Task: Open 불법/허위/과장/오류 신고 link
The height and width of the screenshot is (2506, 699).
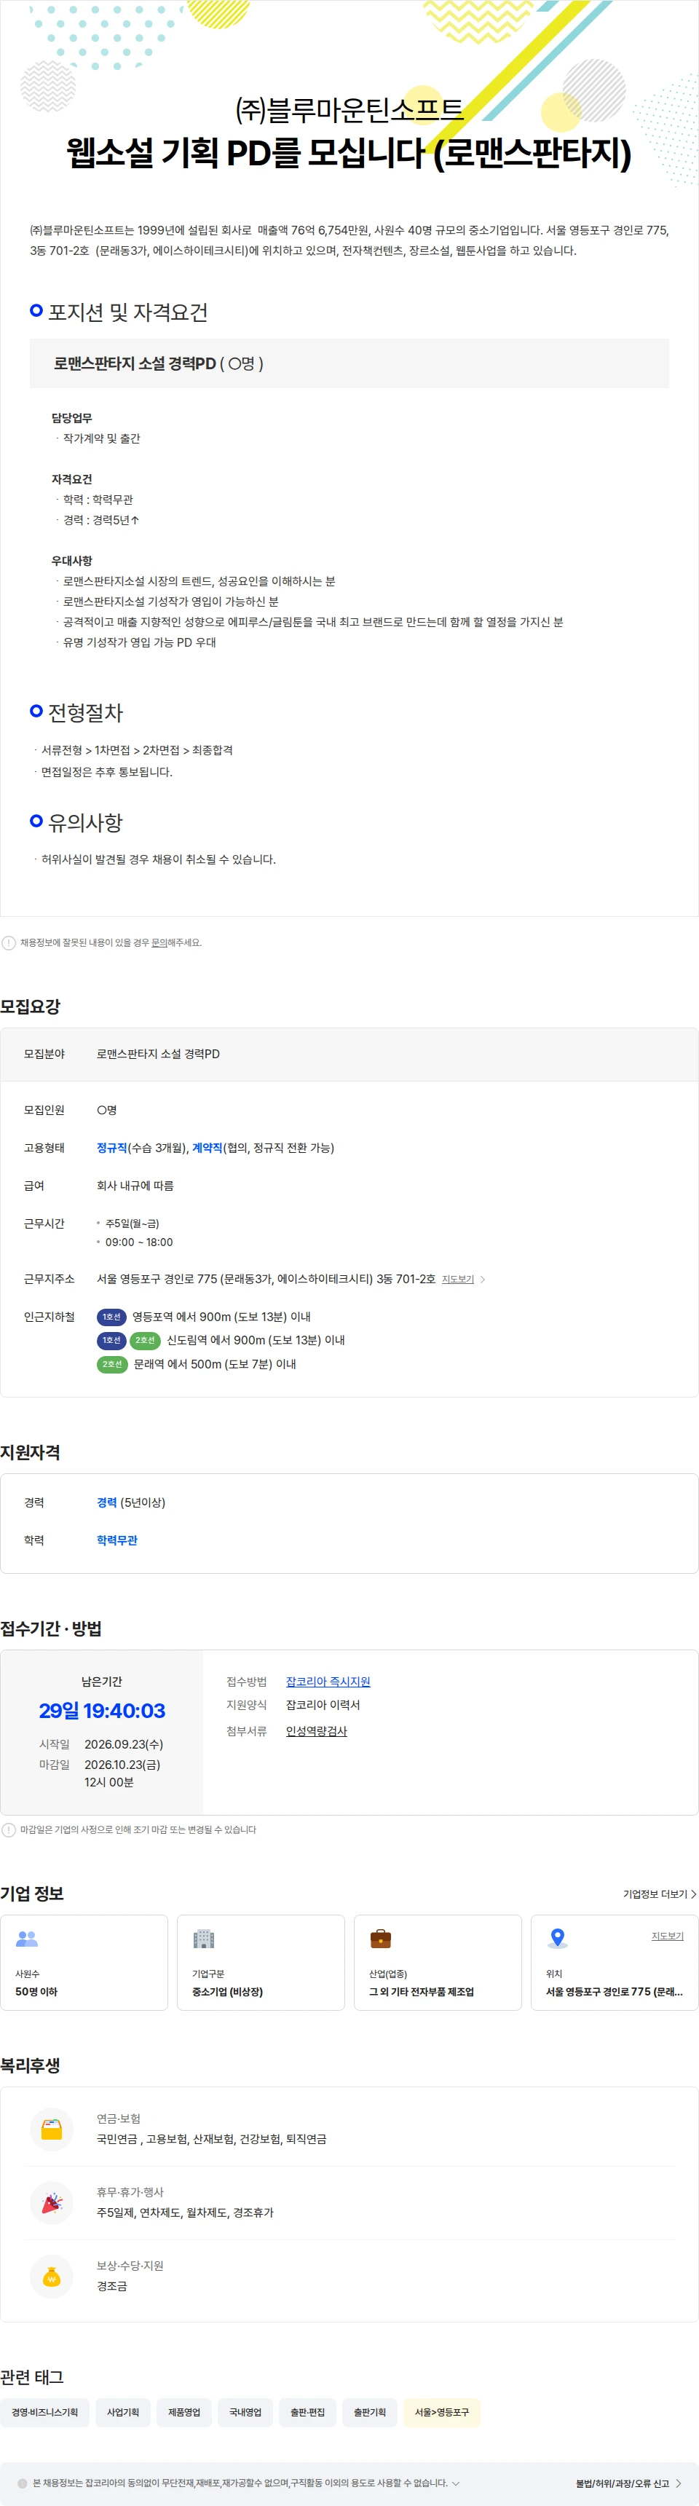Action: point(628,2483)
